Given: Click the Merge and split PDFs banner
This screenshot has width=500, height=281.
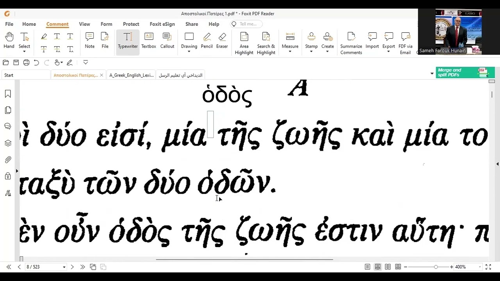Looking at the screenshot, I should 465,73.
